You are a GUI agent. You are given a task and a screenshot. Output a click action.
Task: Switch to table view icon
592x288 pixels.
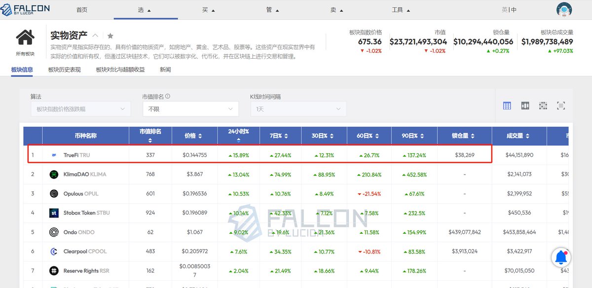[x=507, y=106]
